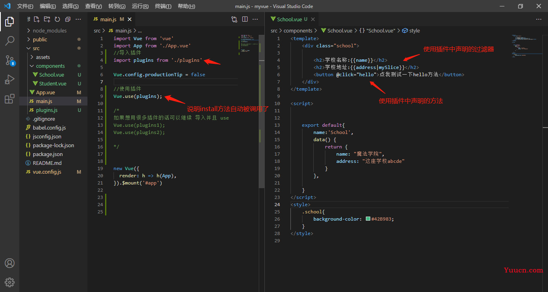Click the main.js editor minimap

coord(250,44)
